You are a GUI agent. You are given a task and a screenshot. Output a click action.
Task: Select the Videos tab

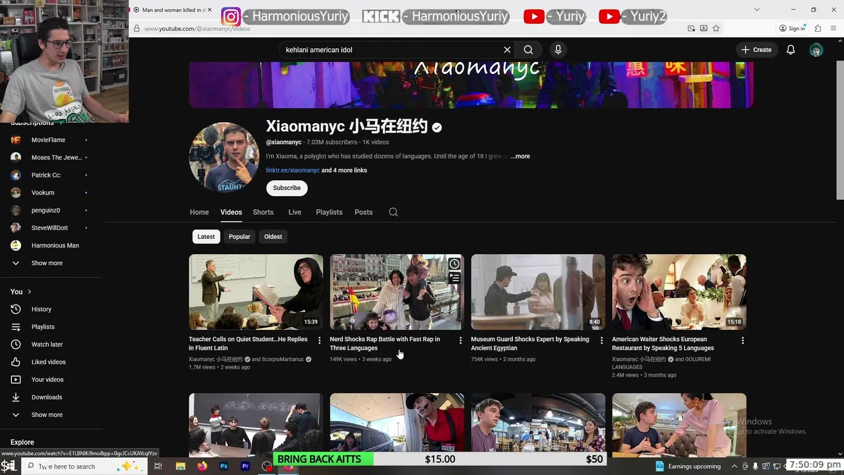pos(231,212)
